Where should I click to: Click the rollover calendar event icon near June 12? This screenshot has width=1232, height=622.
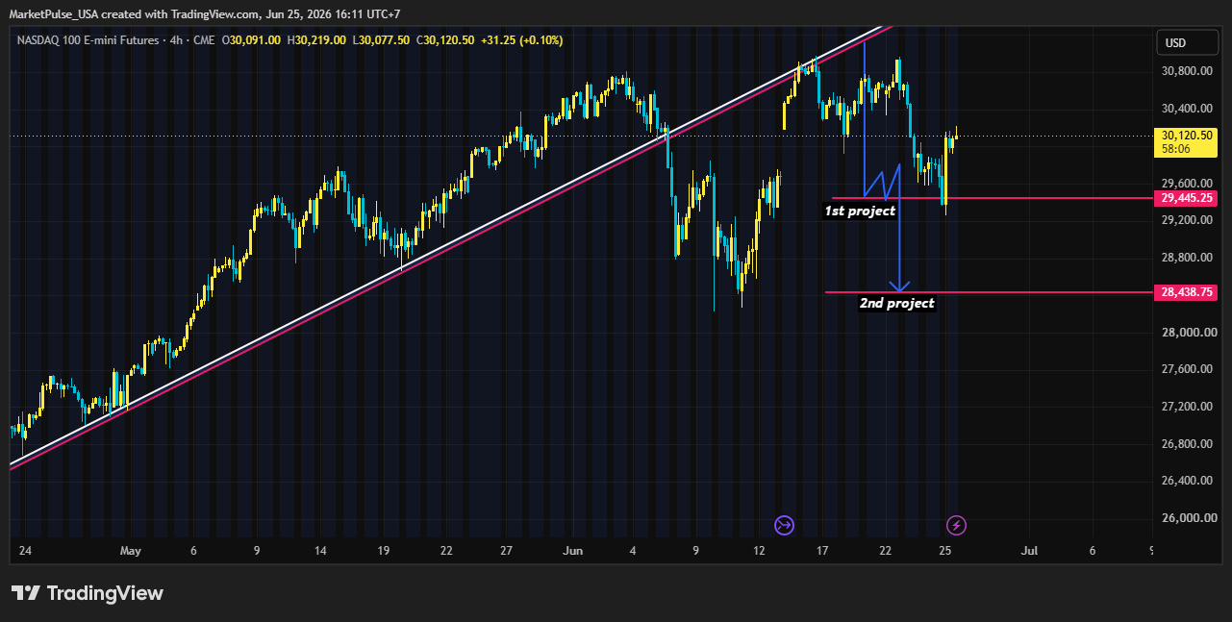point(785,525)
